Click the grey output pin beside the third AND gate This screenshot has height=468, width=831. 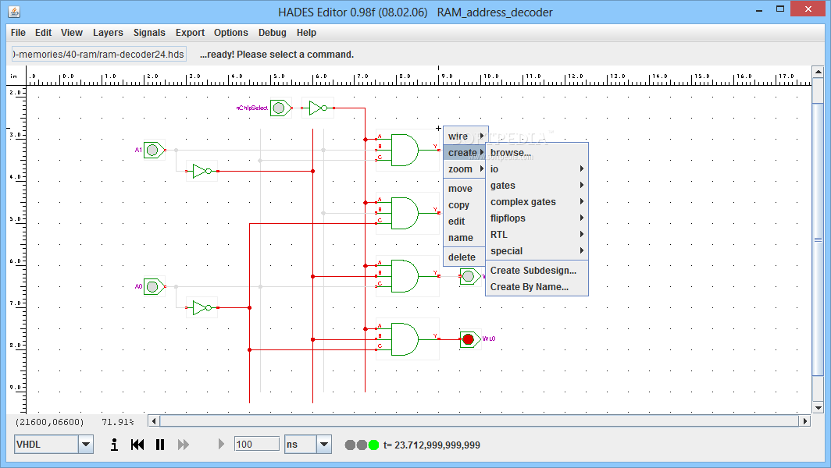click(x=469, y=276)
